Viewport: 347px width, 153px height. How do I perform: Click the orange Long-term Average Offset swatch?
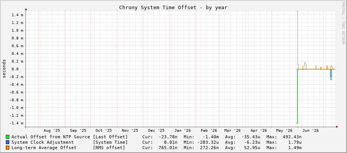[8, 148]
